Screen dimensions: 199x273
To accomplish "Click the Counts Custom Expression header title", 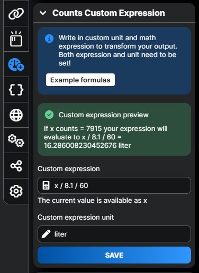I will tap(108, 13).
